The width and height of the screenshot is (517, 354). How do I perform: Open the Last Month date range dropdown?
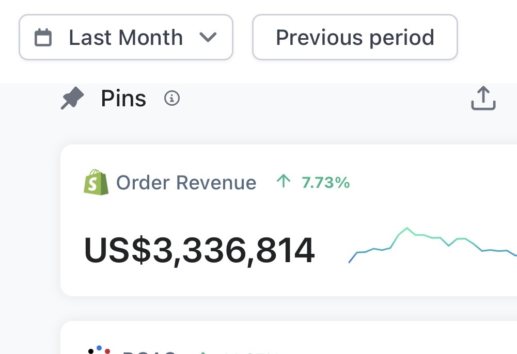coord(126,37)
